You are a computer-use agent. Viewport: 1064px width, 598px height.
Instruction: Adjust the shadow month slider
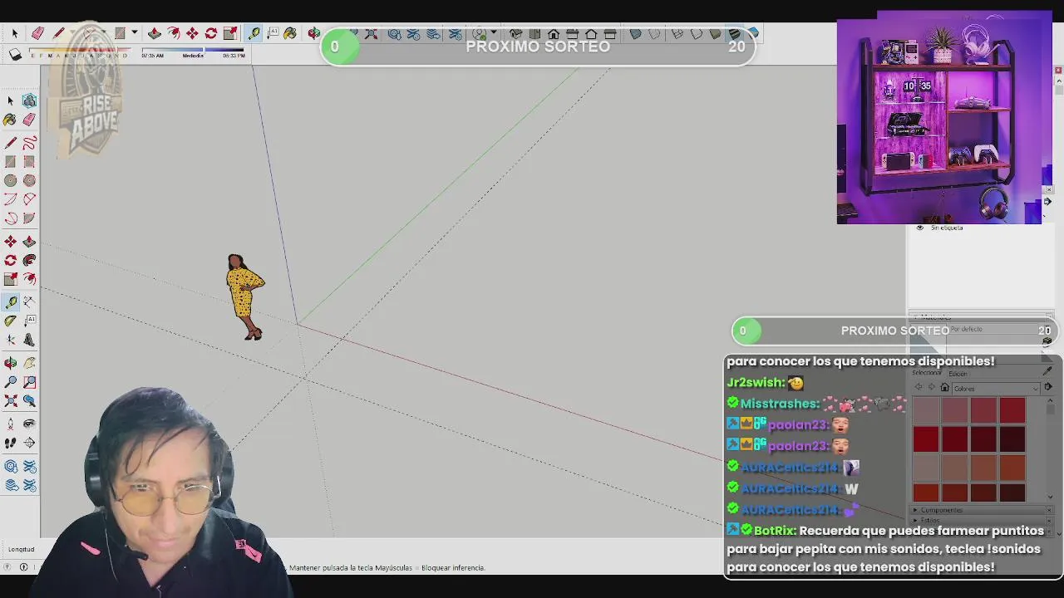click(79, 51)
